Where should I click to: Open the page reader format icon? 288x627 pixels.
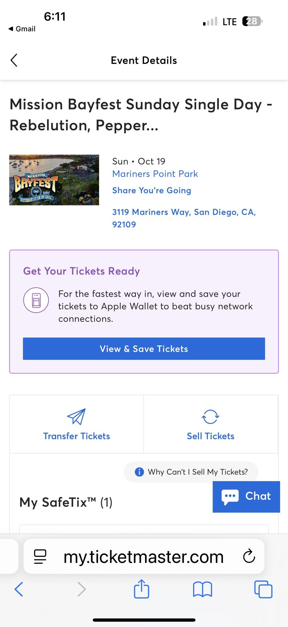(40, 556)
